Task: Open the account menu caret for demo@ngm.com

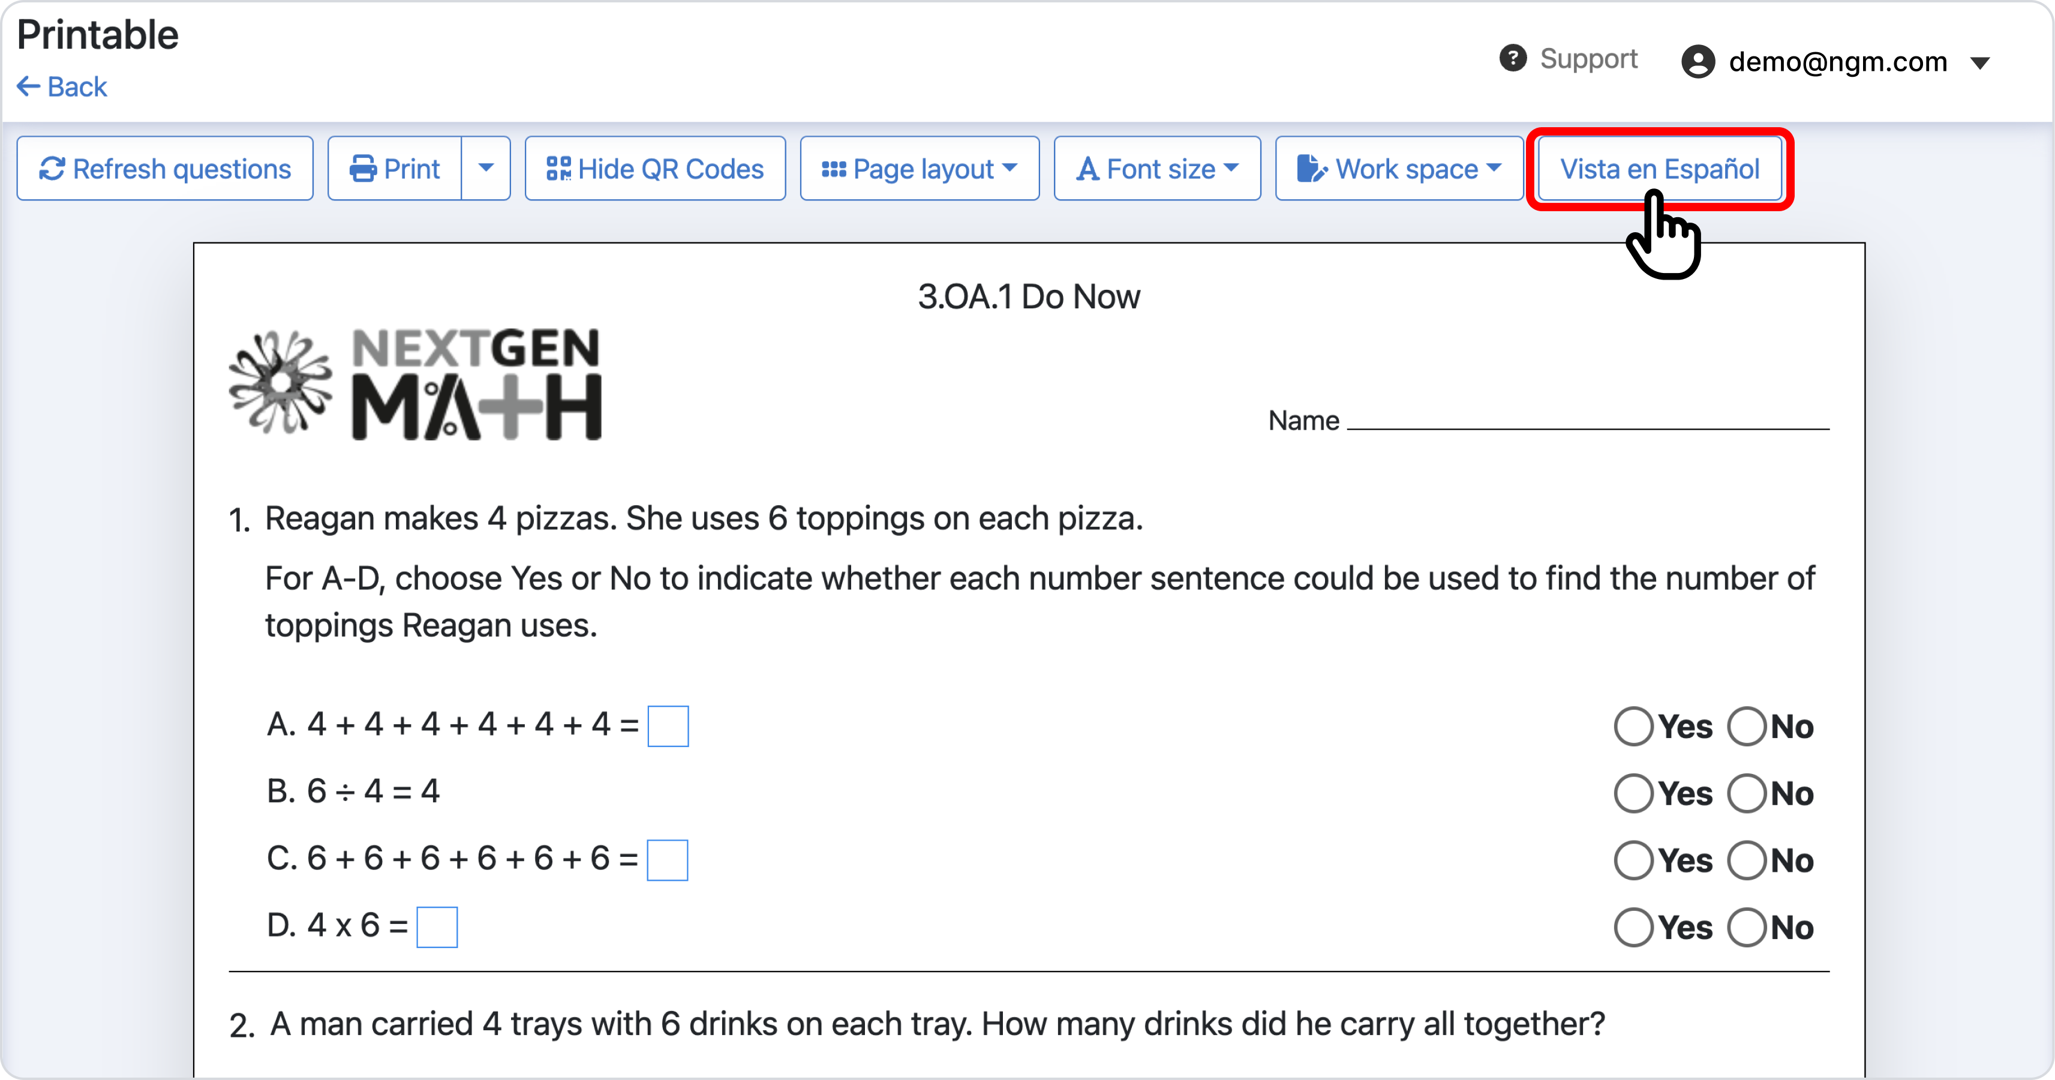Action: 1980,62
